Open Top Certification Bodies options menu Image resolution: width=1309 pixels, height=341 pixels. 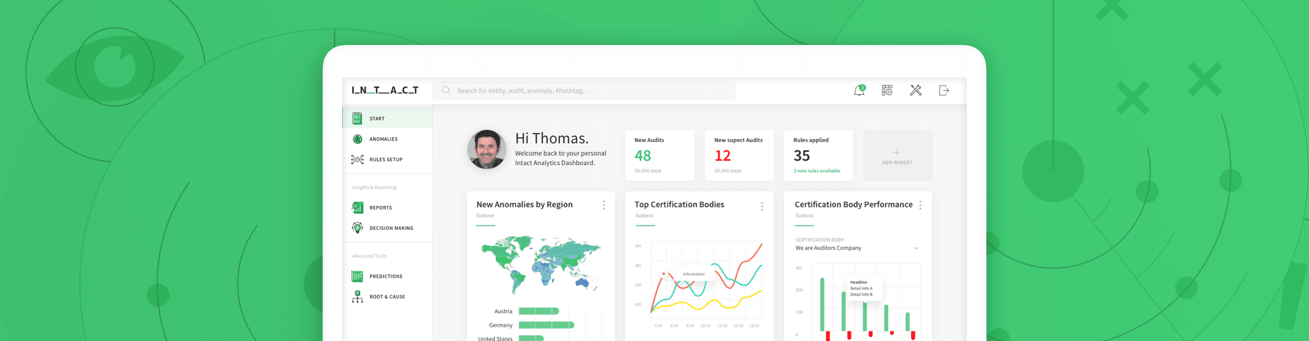[x=762, y=206]
